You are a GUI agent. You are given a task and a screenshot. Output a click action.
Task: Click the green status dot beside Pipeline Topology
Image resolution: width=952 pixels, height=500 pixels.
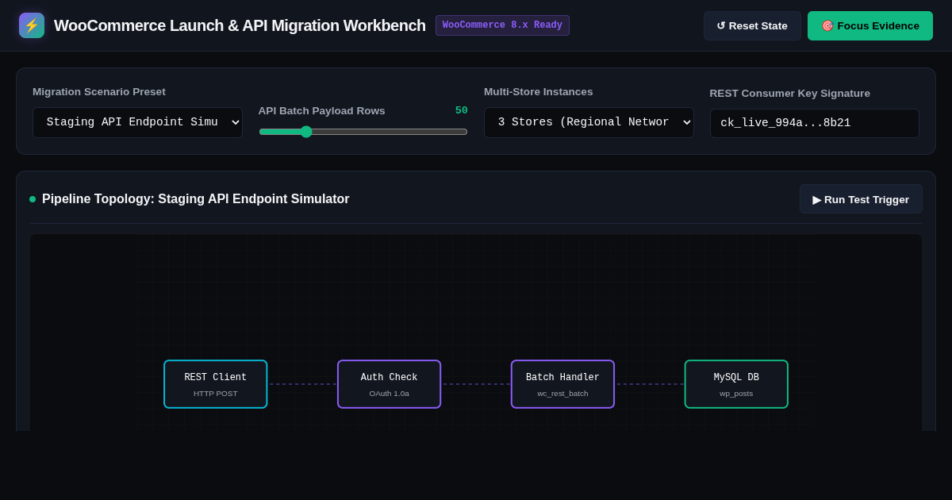[x=33, y=199]
